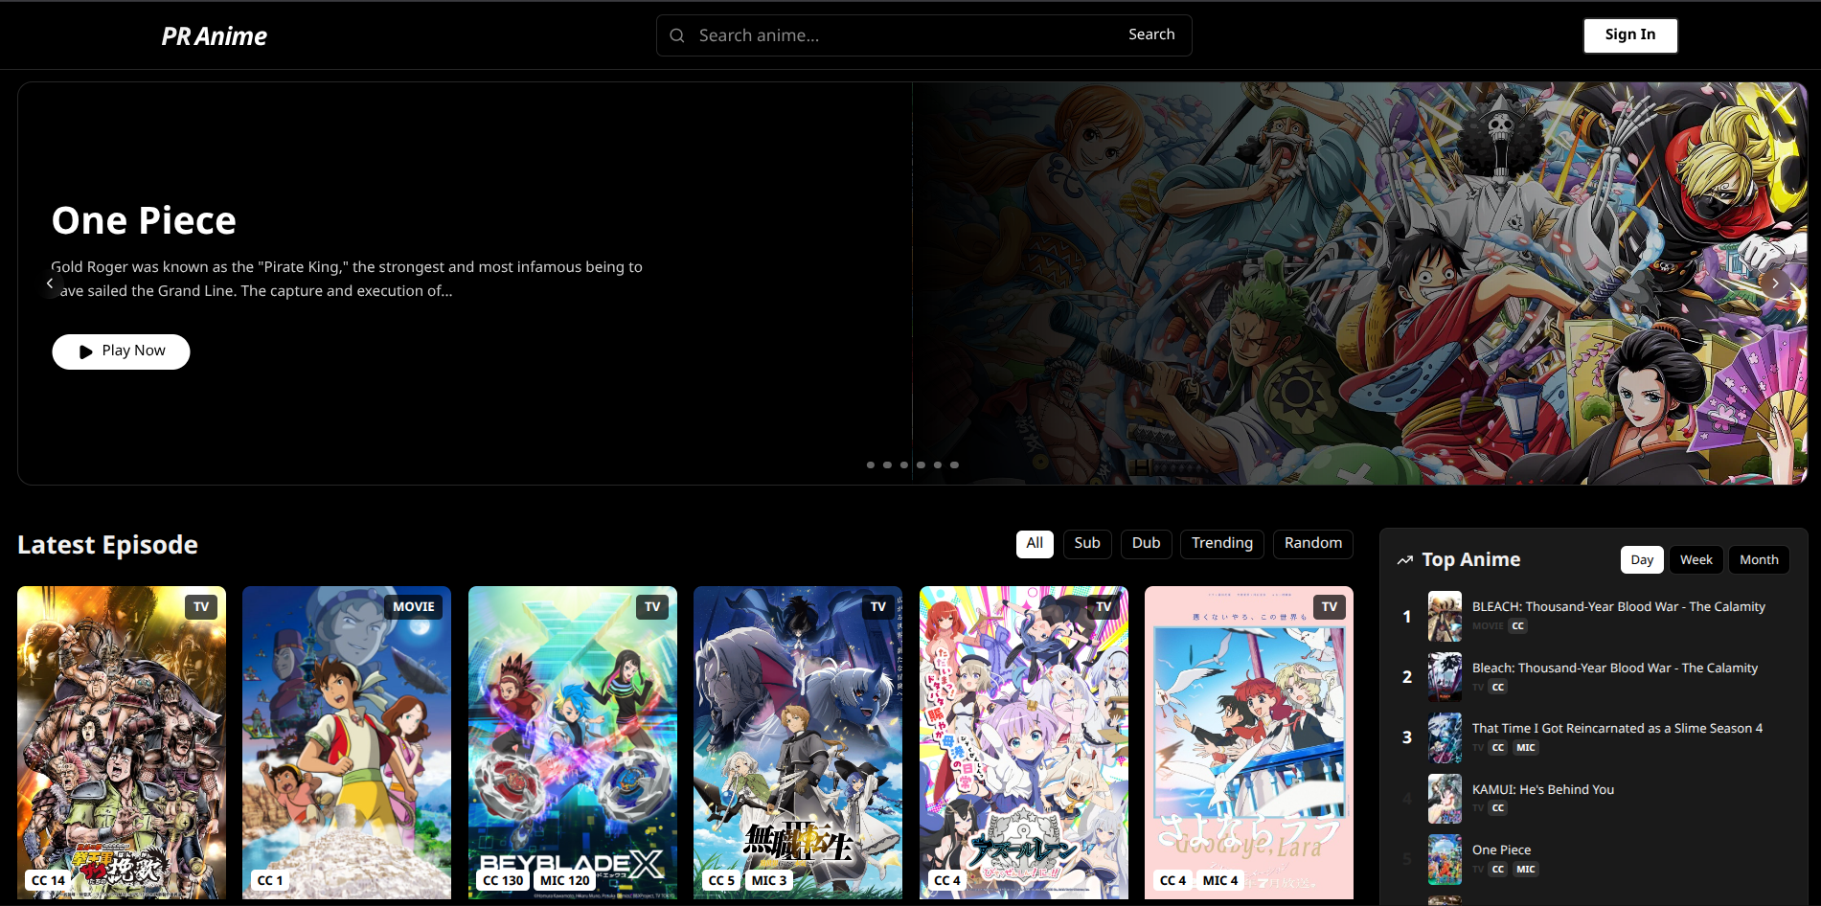Click Play Now for One Piece
The height and width of the screenshot is (906, 1821).
(x=121, y=351)
